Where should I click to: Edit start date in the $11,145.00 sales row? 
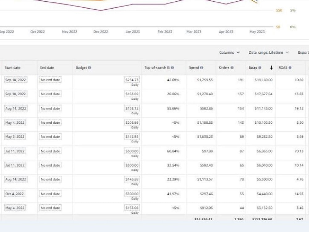tap(16, 109)
